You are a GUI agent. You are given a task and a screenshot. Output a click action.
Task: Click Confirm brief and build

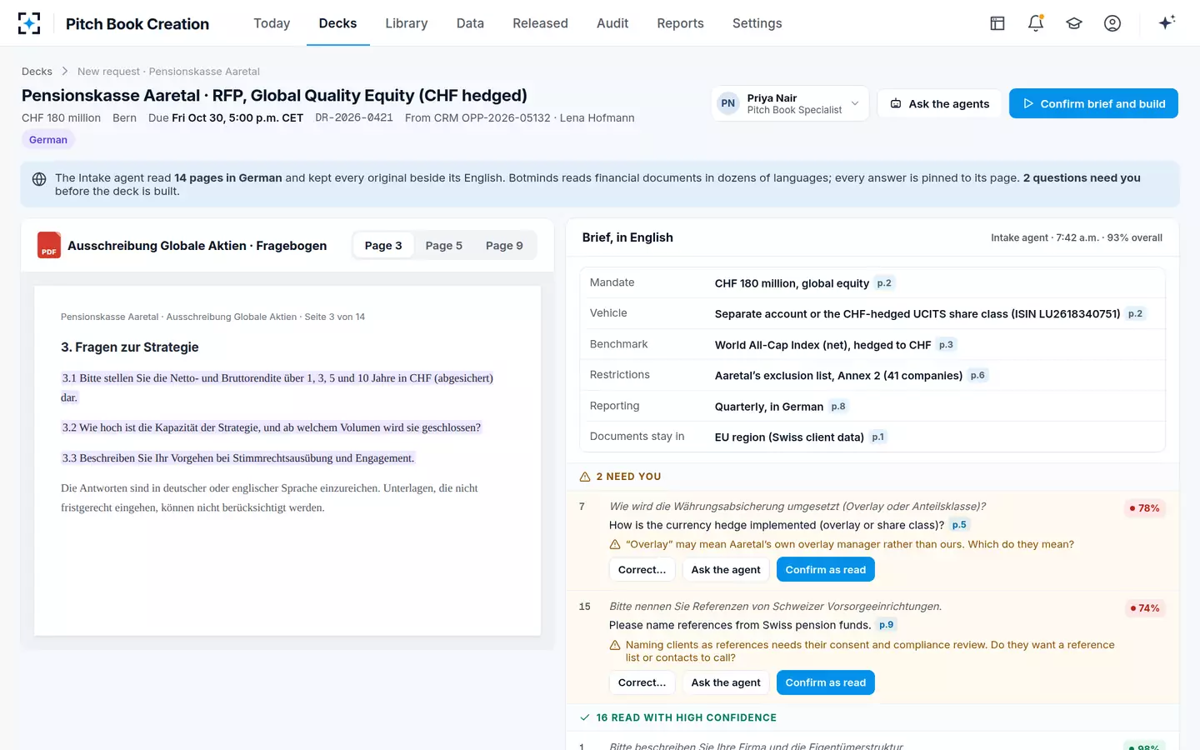1093,103
